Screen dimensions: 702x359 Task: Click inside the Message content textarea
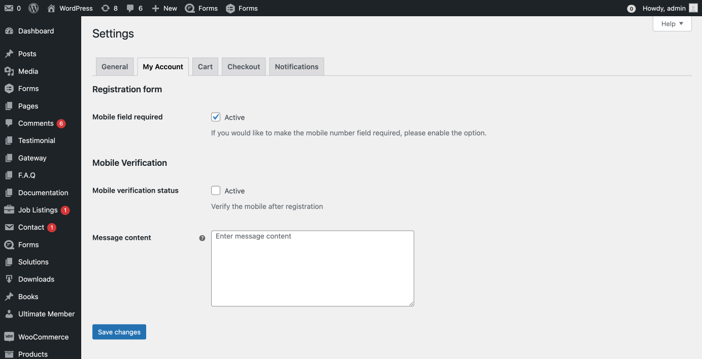[313, 269]
